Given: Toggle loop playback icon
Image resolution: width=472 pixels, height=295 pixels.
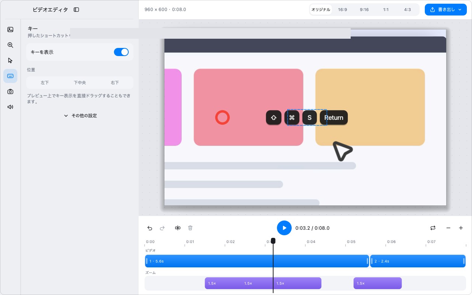Looking at the screenshot, I should point(433,228).
